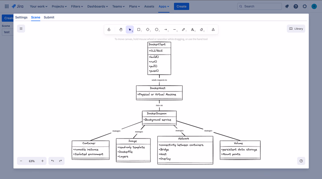The width and height of the screenshot is (322, 179).
Task: Select the Eraser tool
Action: click(x=202, y=30)
